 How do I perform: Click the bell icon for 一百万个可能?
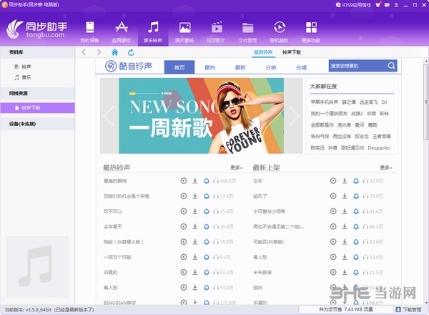[x=207, y=257]
